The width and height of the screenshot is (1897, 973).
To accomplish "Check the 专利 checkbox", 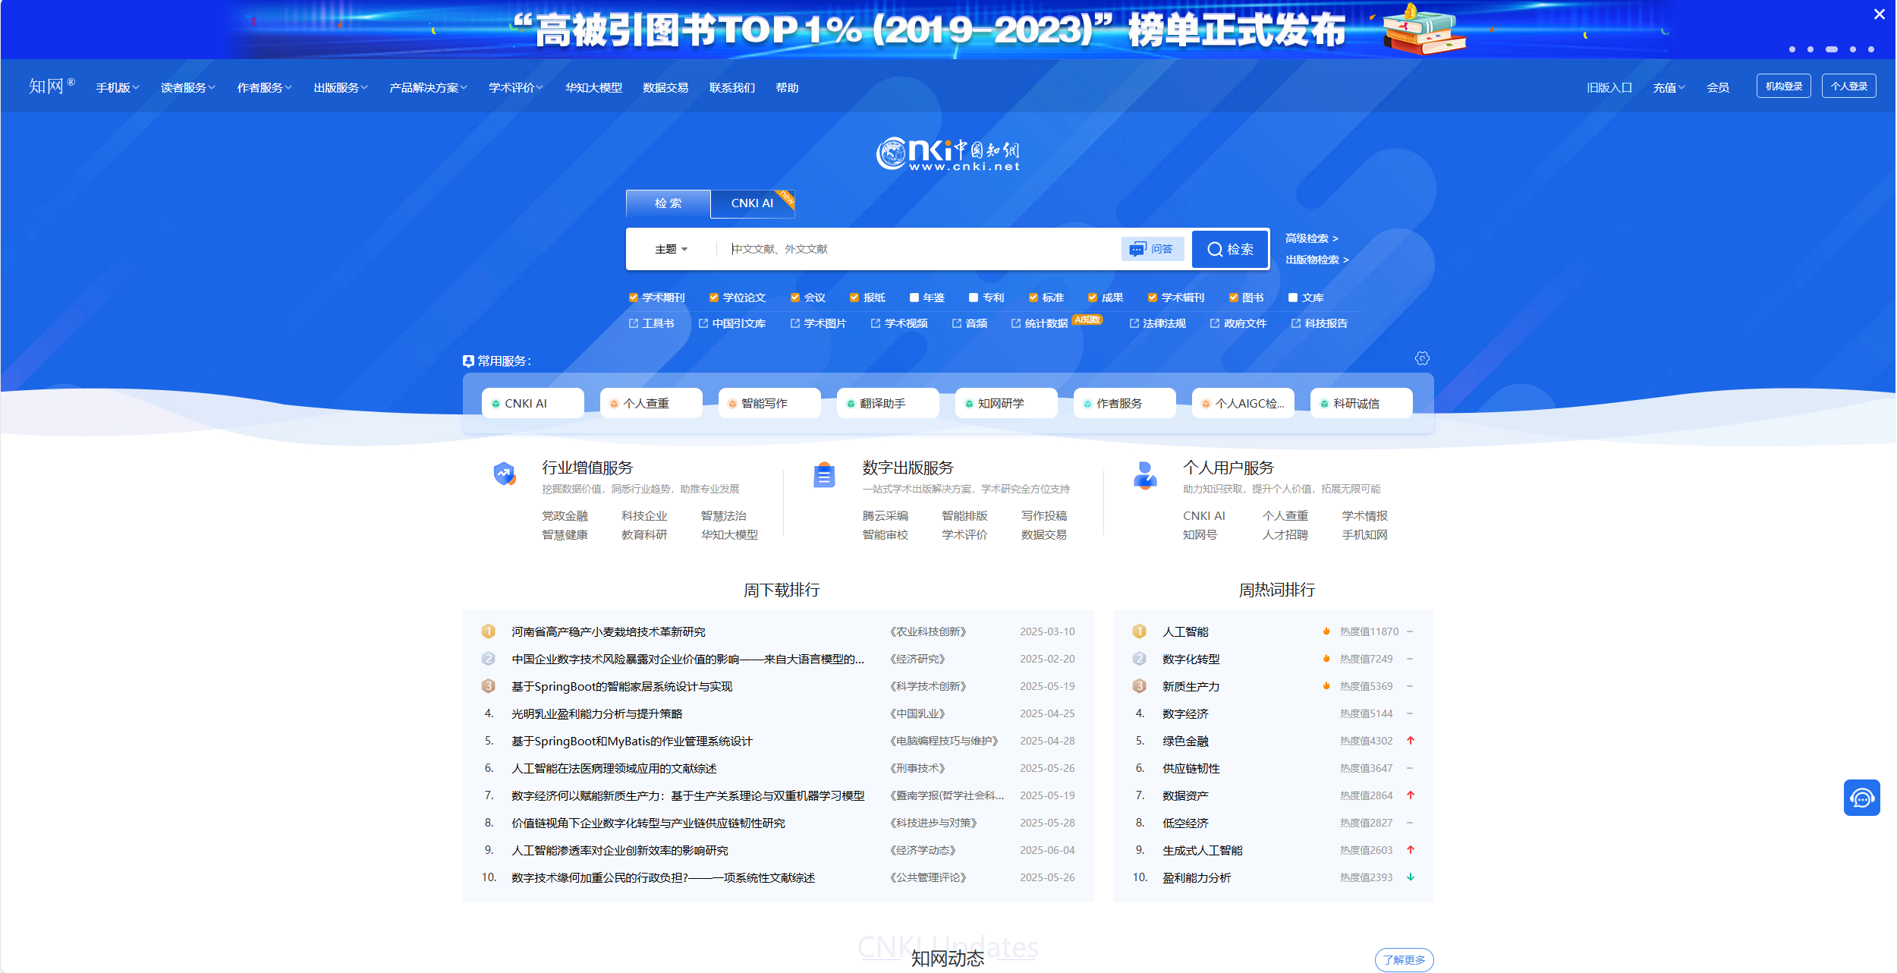I will pos(974,298).
